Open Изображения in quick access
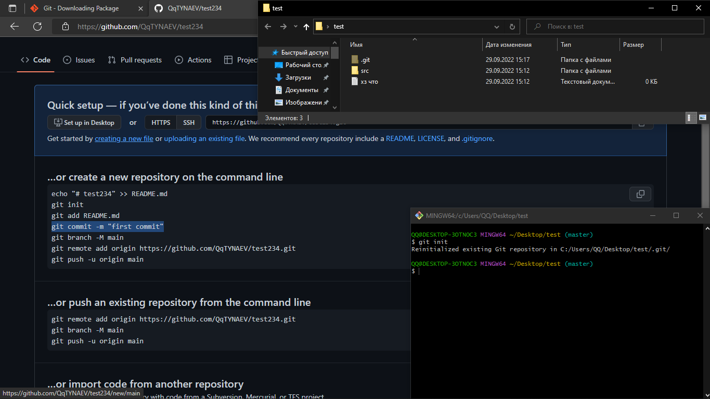710x399 pixels. 303,102
